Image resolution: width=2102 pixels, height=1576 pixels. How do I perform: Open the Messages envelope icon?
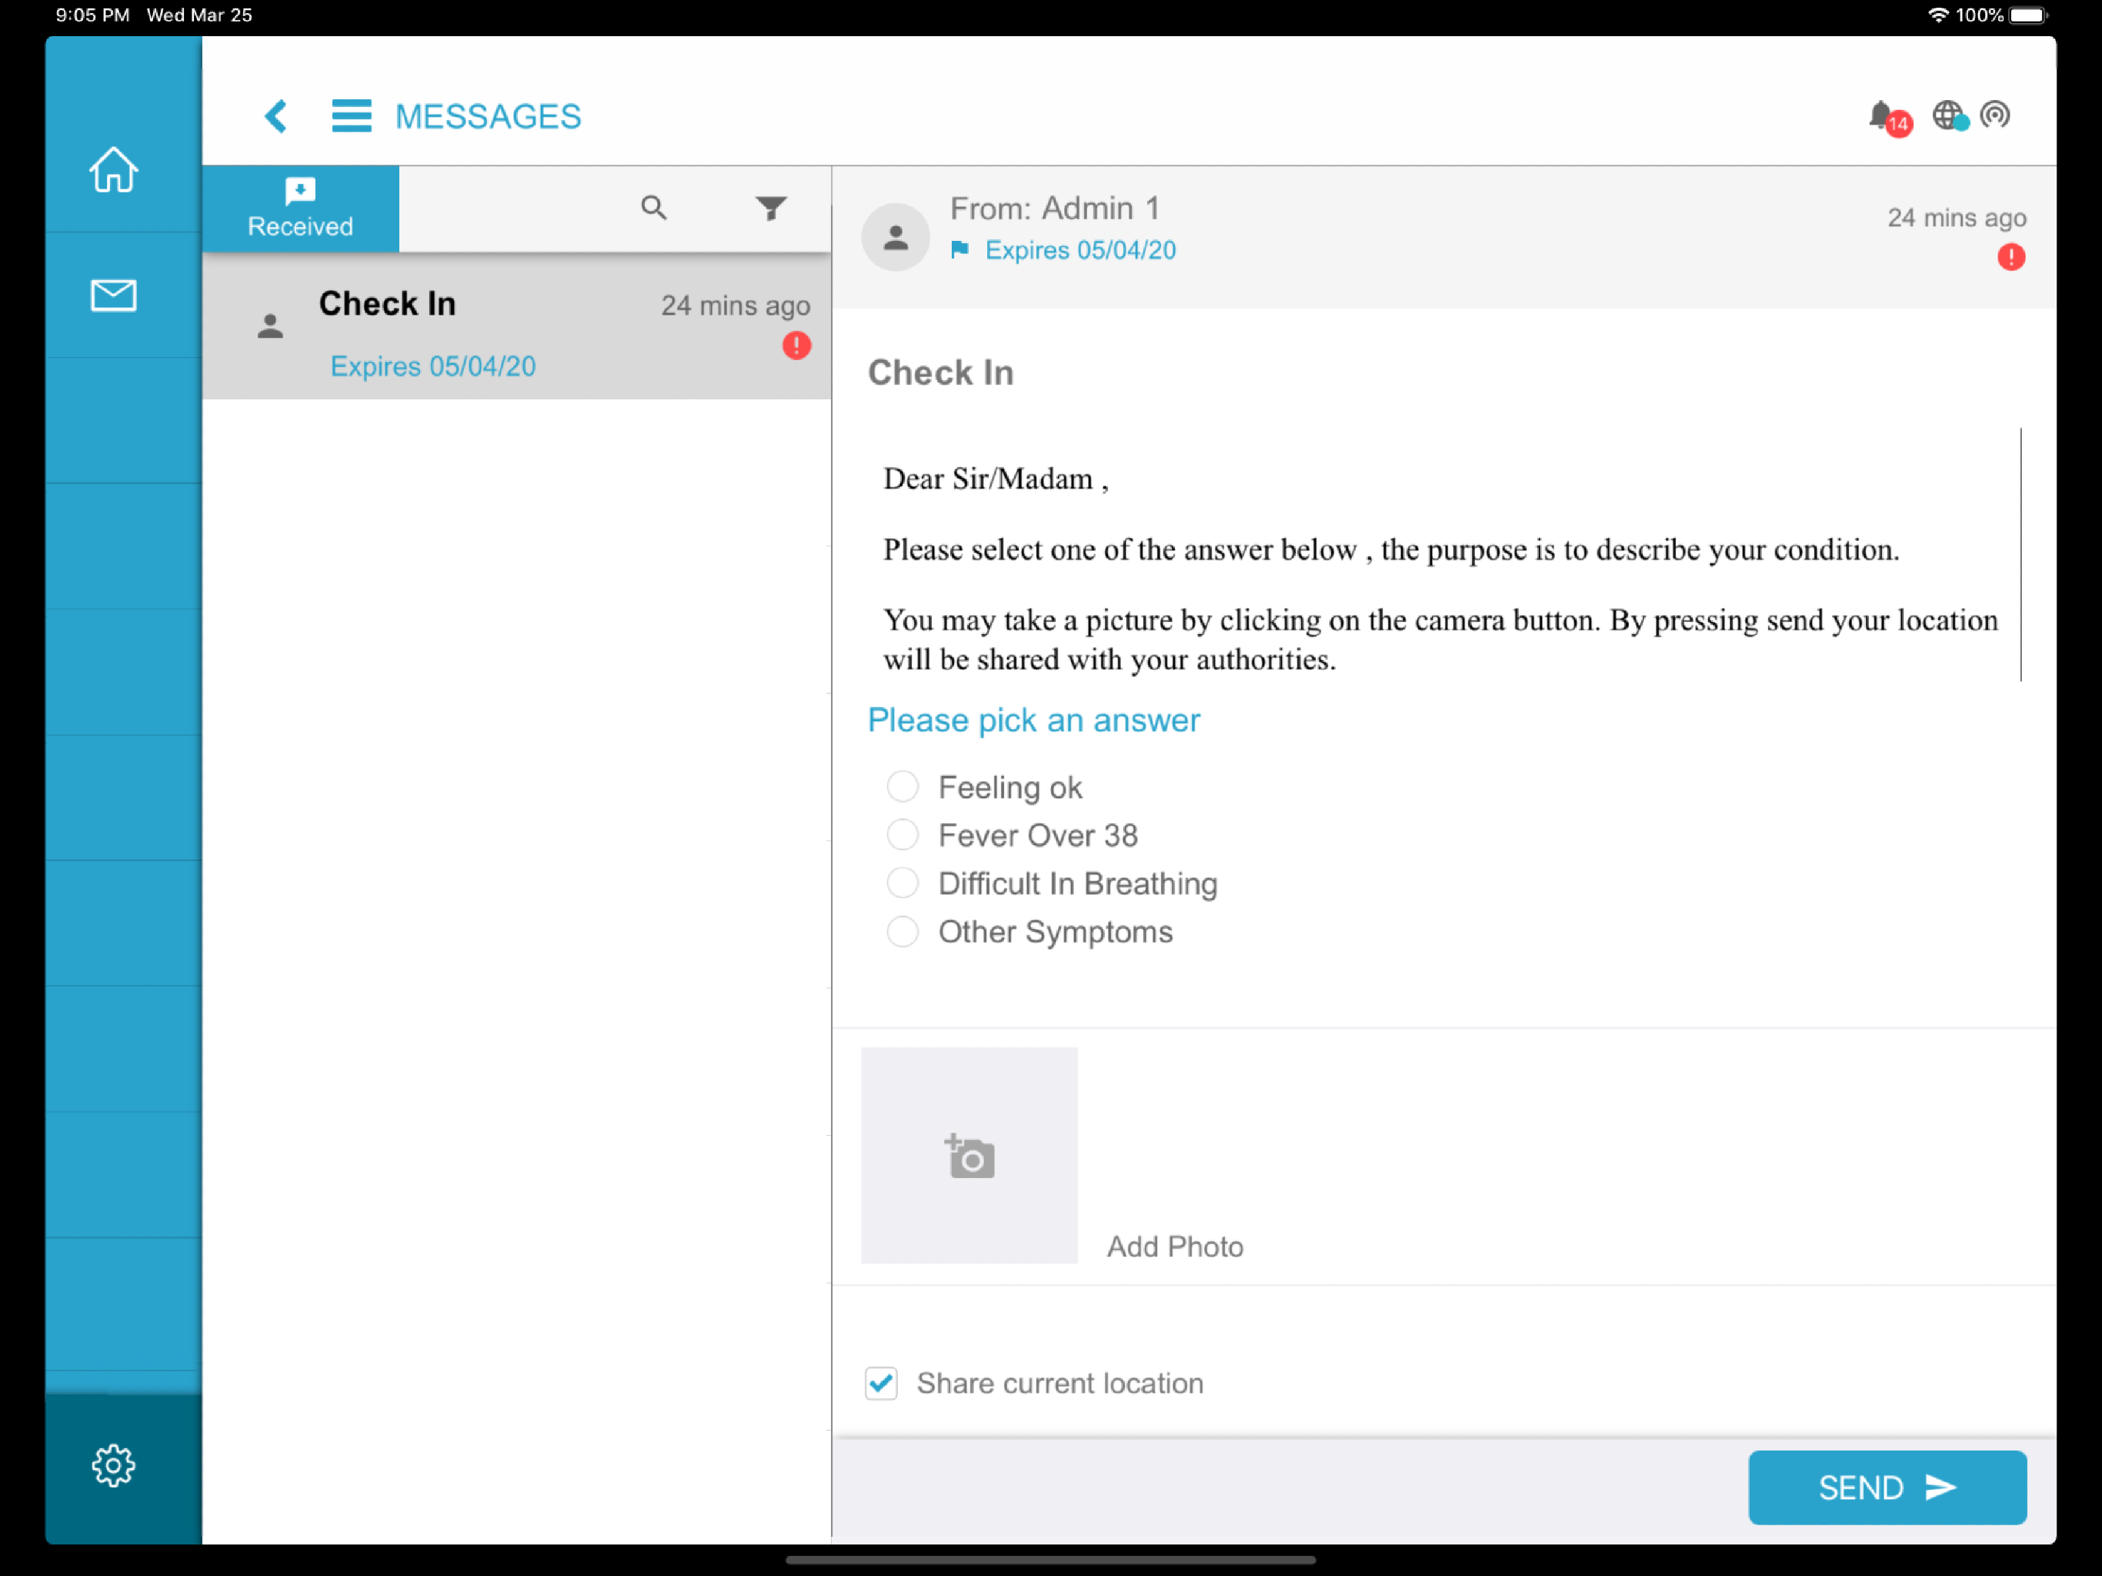pos(113,295)
